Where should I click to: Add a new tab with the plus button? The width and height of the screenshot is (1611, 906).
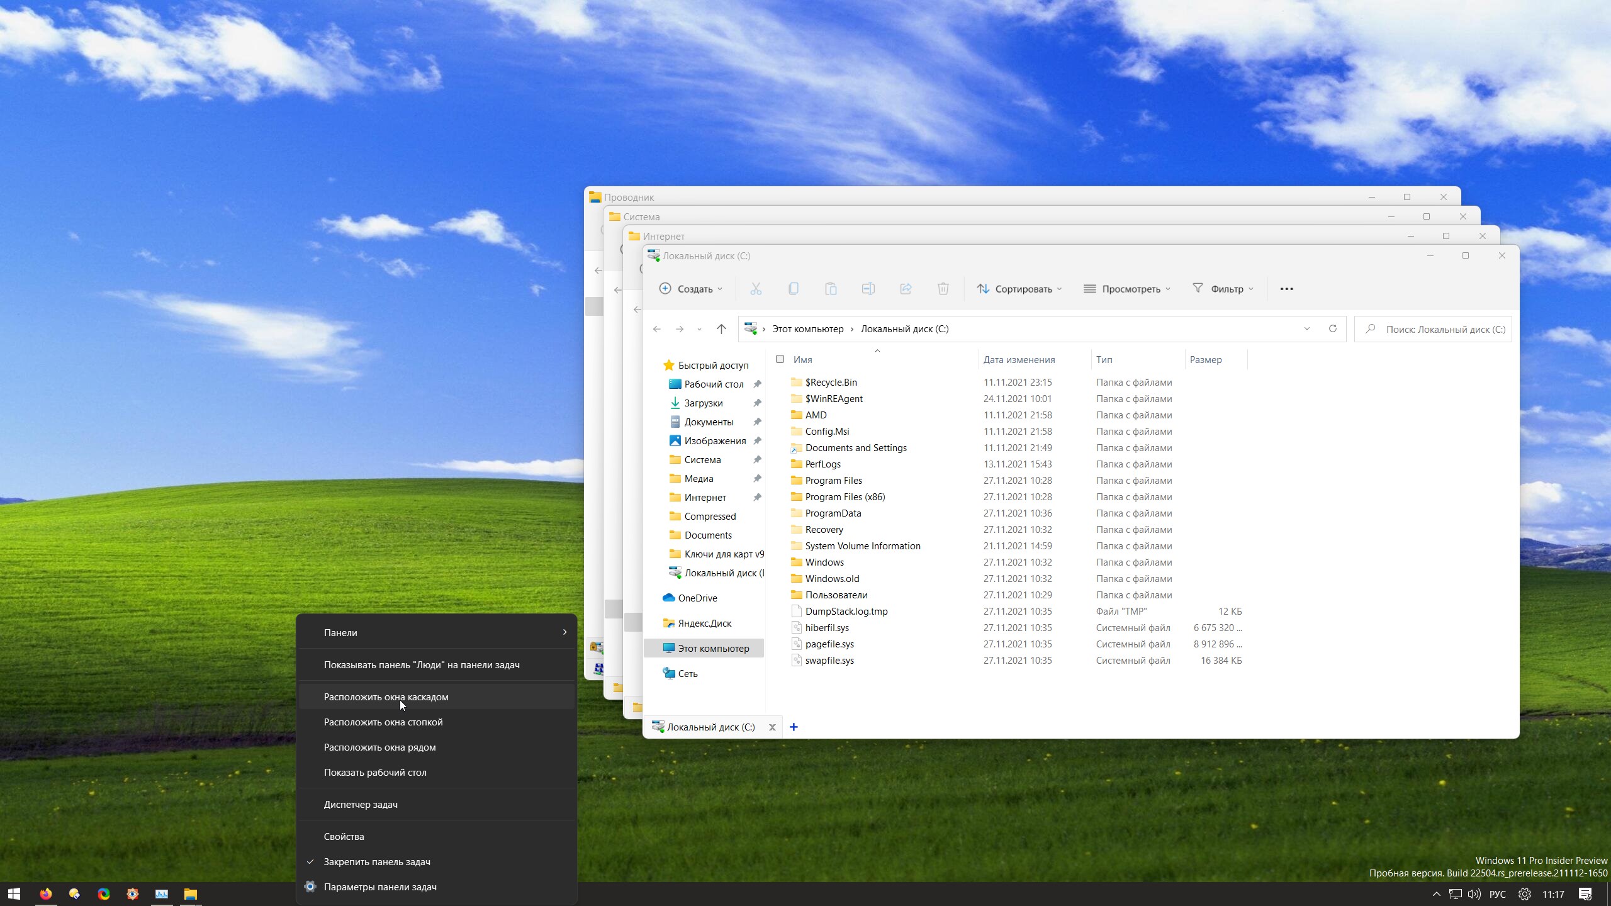click(x=794, y=727)
